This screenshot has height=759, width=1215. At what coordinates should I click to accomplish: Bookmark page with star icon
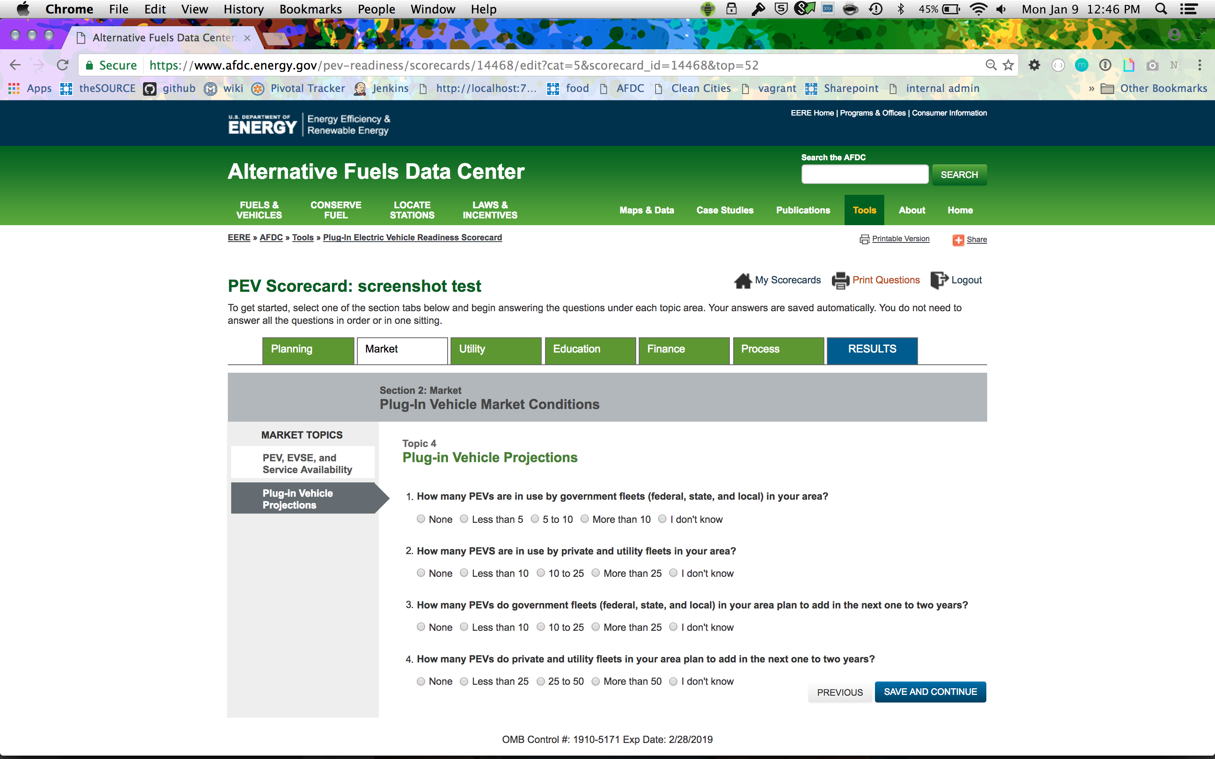(1008, 65)
